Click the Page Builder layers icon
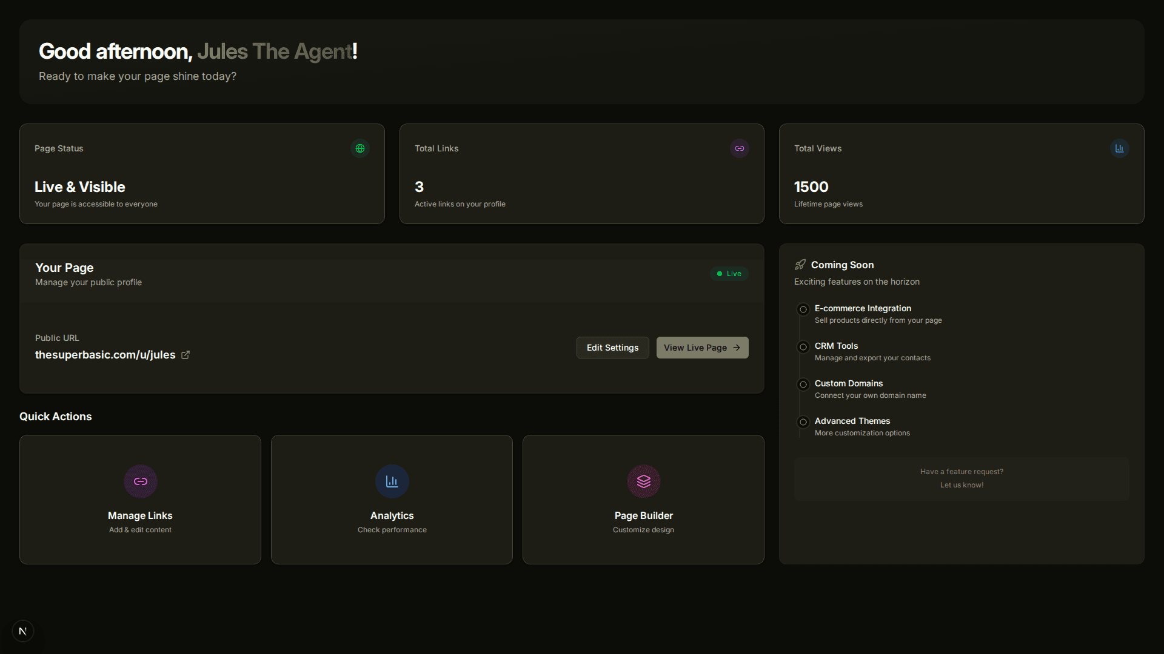Image resolution: width=1164 pixels, height=654 pixels. pyautogui.click(x=643, y=481)
